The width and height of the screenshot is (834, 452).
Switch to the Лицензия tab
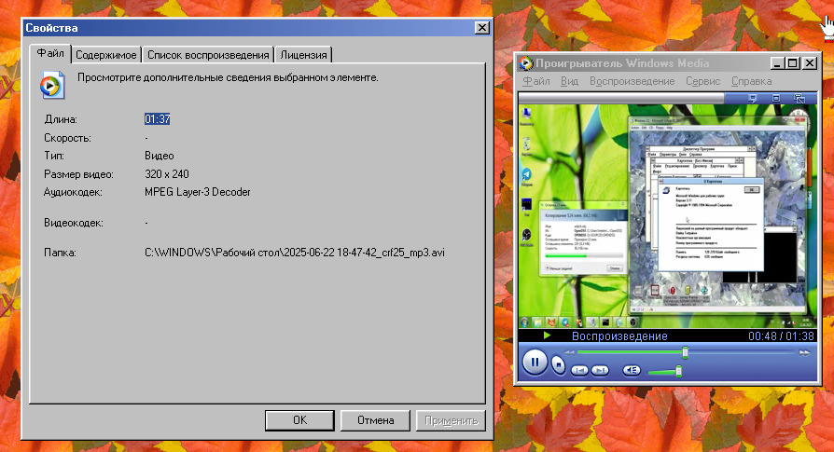[304, 55]
